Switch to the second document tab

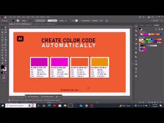(44, 24)
